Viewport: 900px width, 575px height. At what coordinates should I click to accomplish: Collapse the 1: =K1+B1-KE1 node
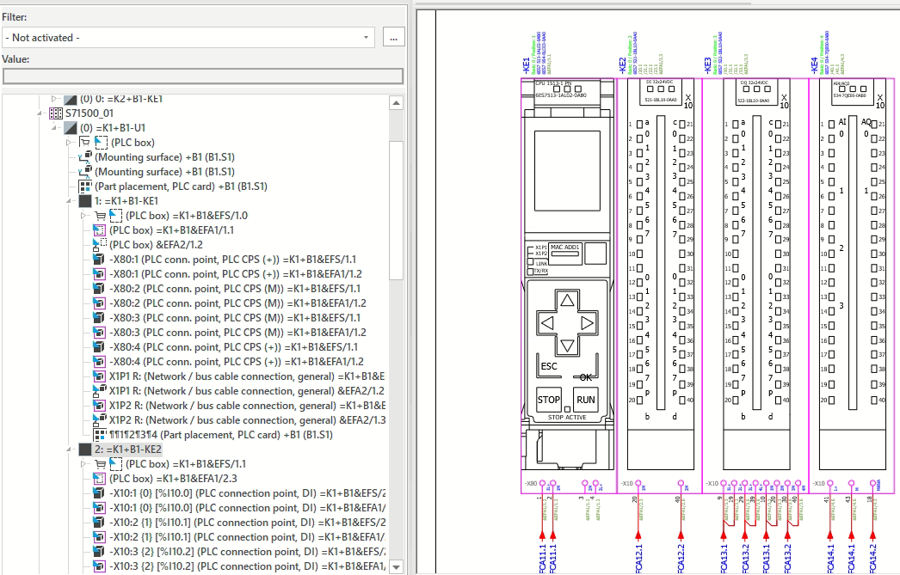(70, 200)
